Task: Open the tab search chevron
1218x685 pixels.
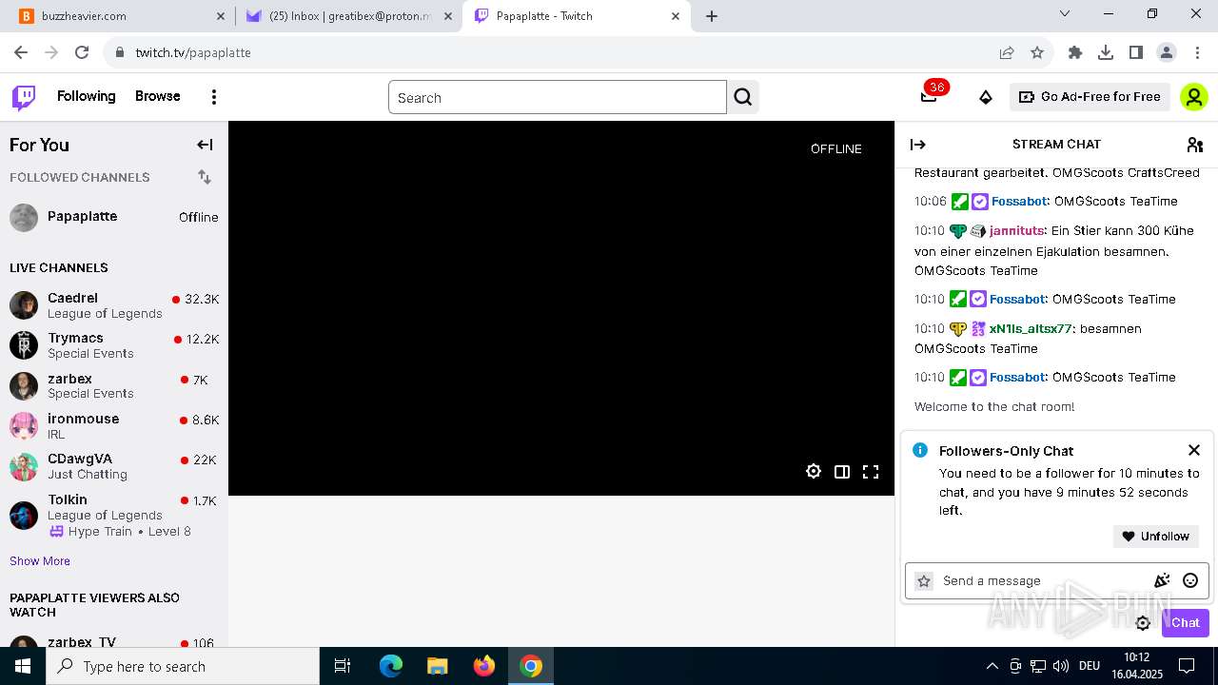Action: (1065, 14)
